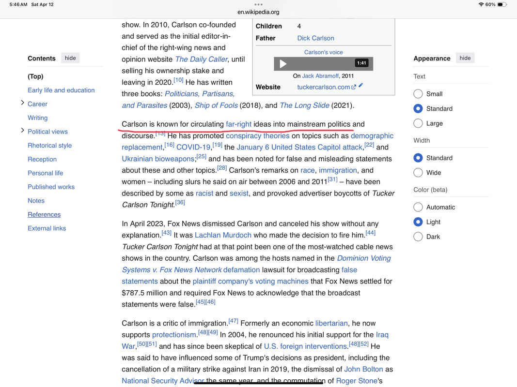Open the Lachlan Murdoch link
The height and width of the screenshot is (387, 517).
[223, 235]
